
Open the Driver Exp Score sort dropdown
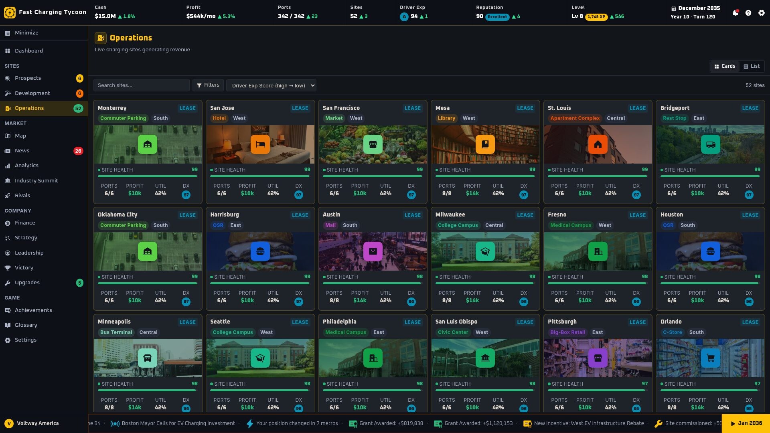(271, 85)
